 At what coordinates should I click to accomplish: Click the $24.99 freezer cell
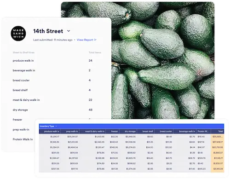point(115,163)
